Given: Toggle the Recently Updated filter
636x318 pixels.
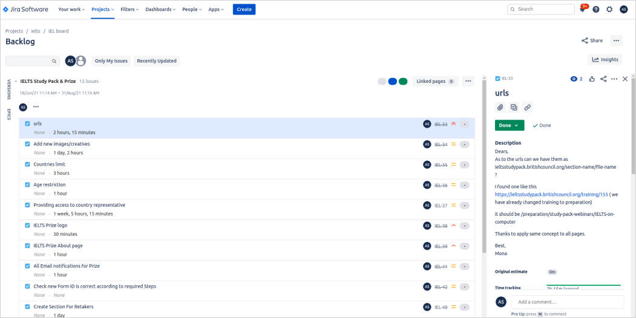Looking at the screenshot, I should pos(157,61).
